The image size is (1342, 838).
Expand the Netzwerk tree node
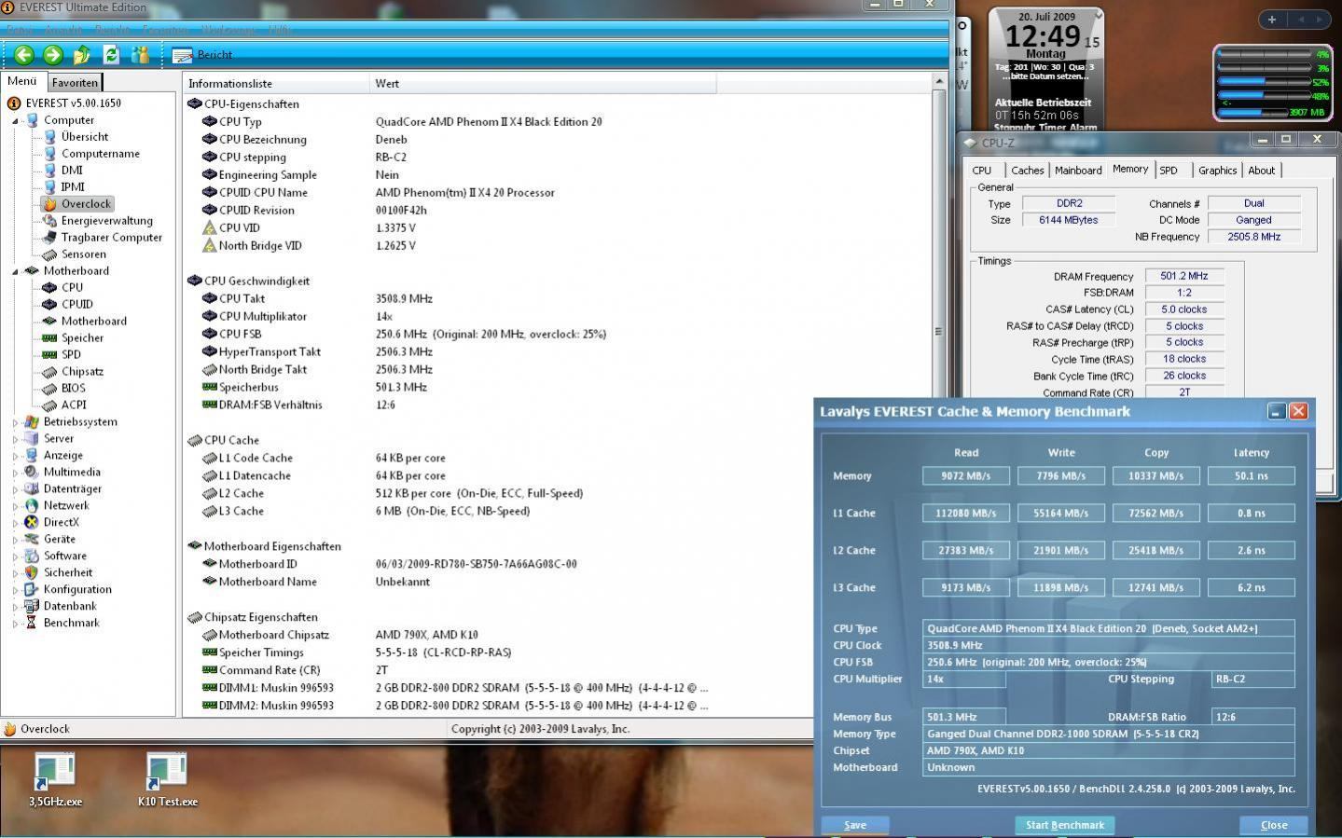[15, 506]
